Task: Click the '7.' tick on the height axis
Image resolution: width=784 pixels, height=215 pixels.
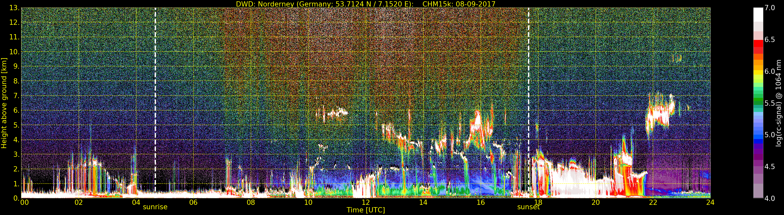Action: pyautogui.click(x=16, y=96)
